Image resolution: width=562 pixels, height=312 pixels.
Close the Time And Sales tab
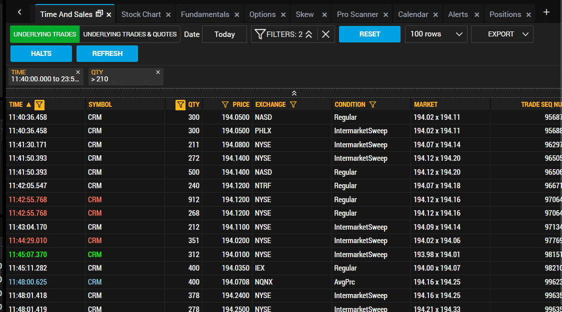(x=109, y=14)
